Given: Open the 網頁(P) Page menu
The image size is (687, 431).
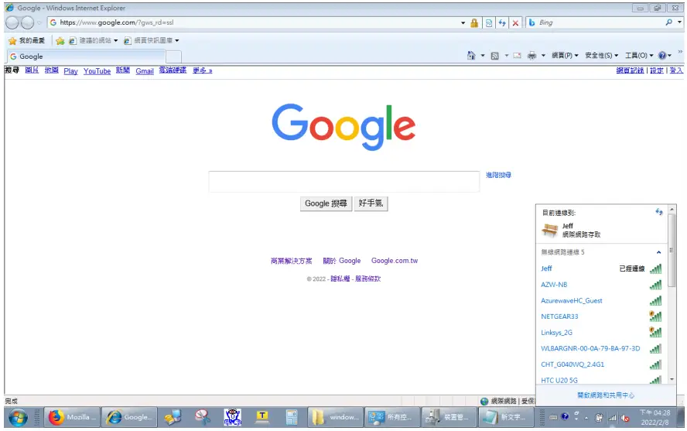Looking at the screenshot, I should pyautogui.click(x=565, y=56).
